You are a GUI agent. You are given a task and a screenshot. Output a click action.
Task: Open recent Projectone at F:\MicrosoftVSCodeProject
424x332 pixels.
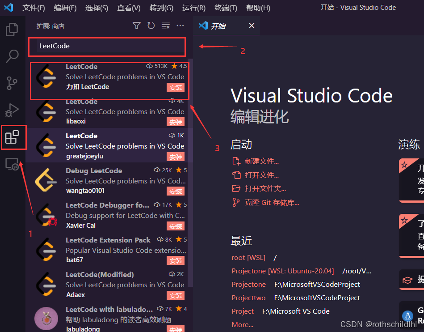pos(249,284)
